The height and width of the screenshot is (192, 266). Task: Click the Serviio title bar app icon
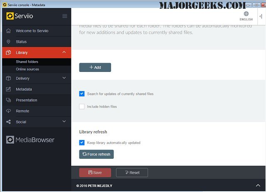point(5,5)
